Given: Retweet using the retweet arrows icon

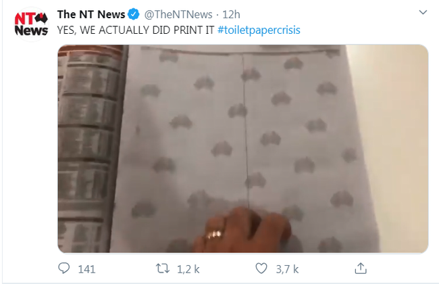Looking at the screenshot, I should coord(163,268).
